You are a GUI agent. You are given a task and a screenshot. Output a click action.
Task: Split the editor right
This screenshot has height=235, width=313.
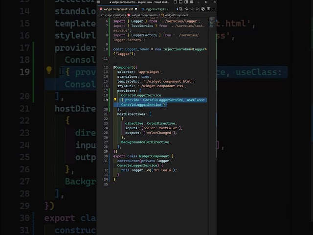click(209, 9)
